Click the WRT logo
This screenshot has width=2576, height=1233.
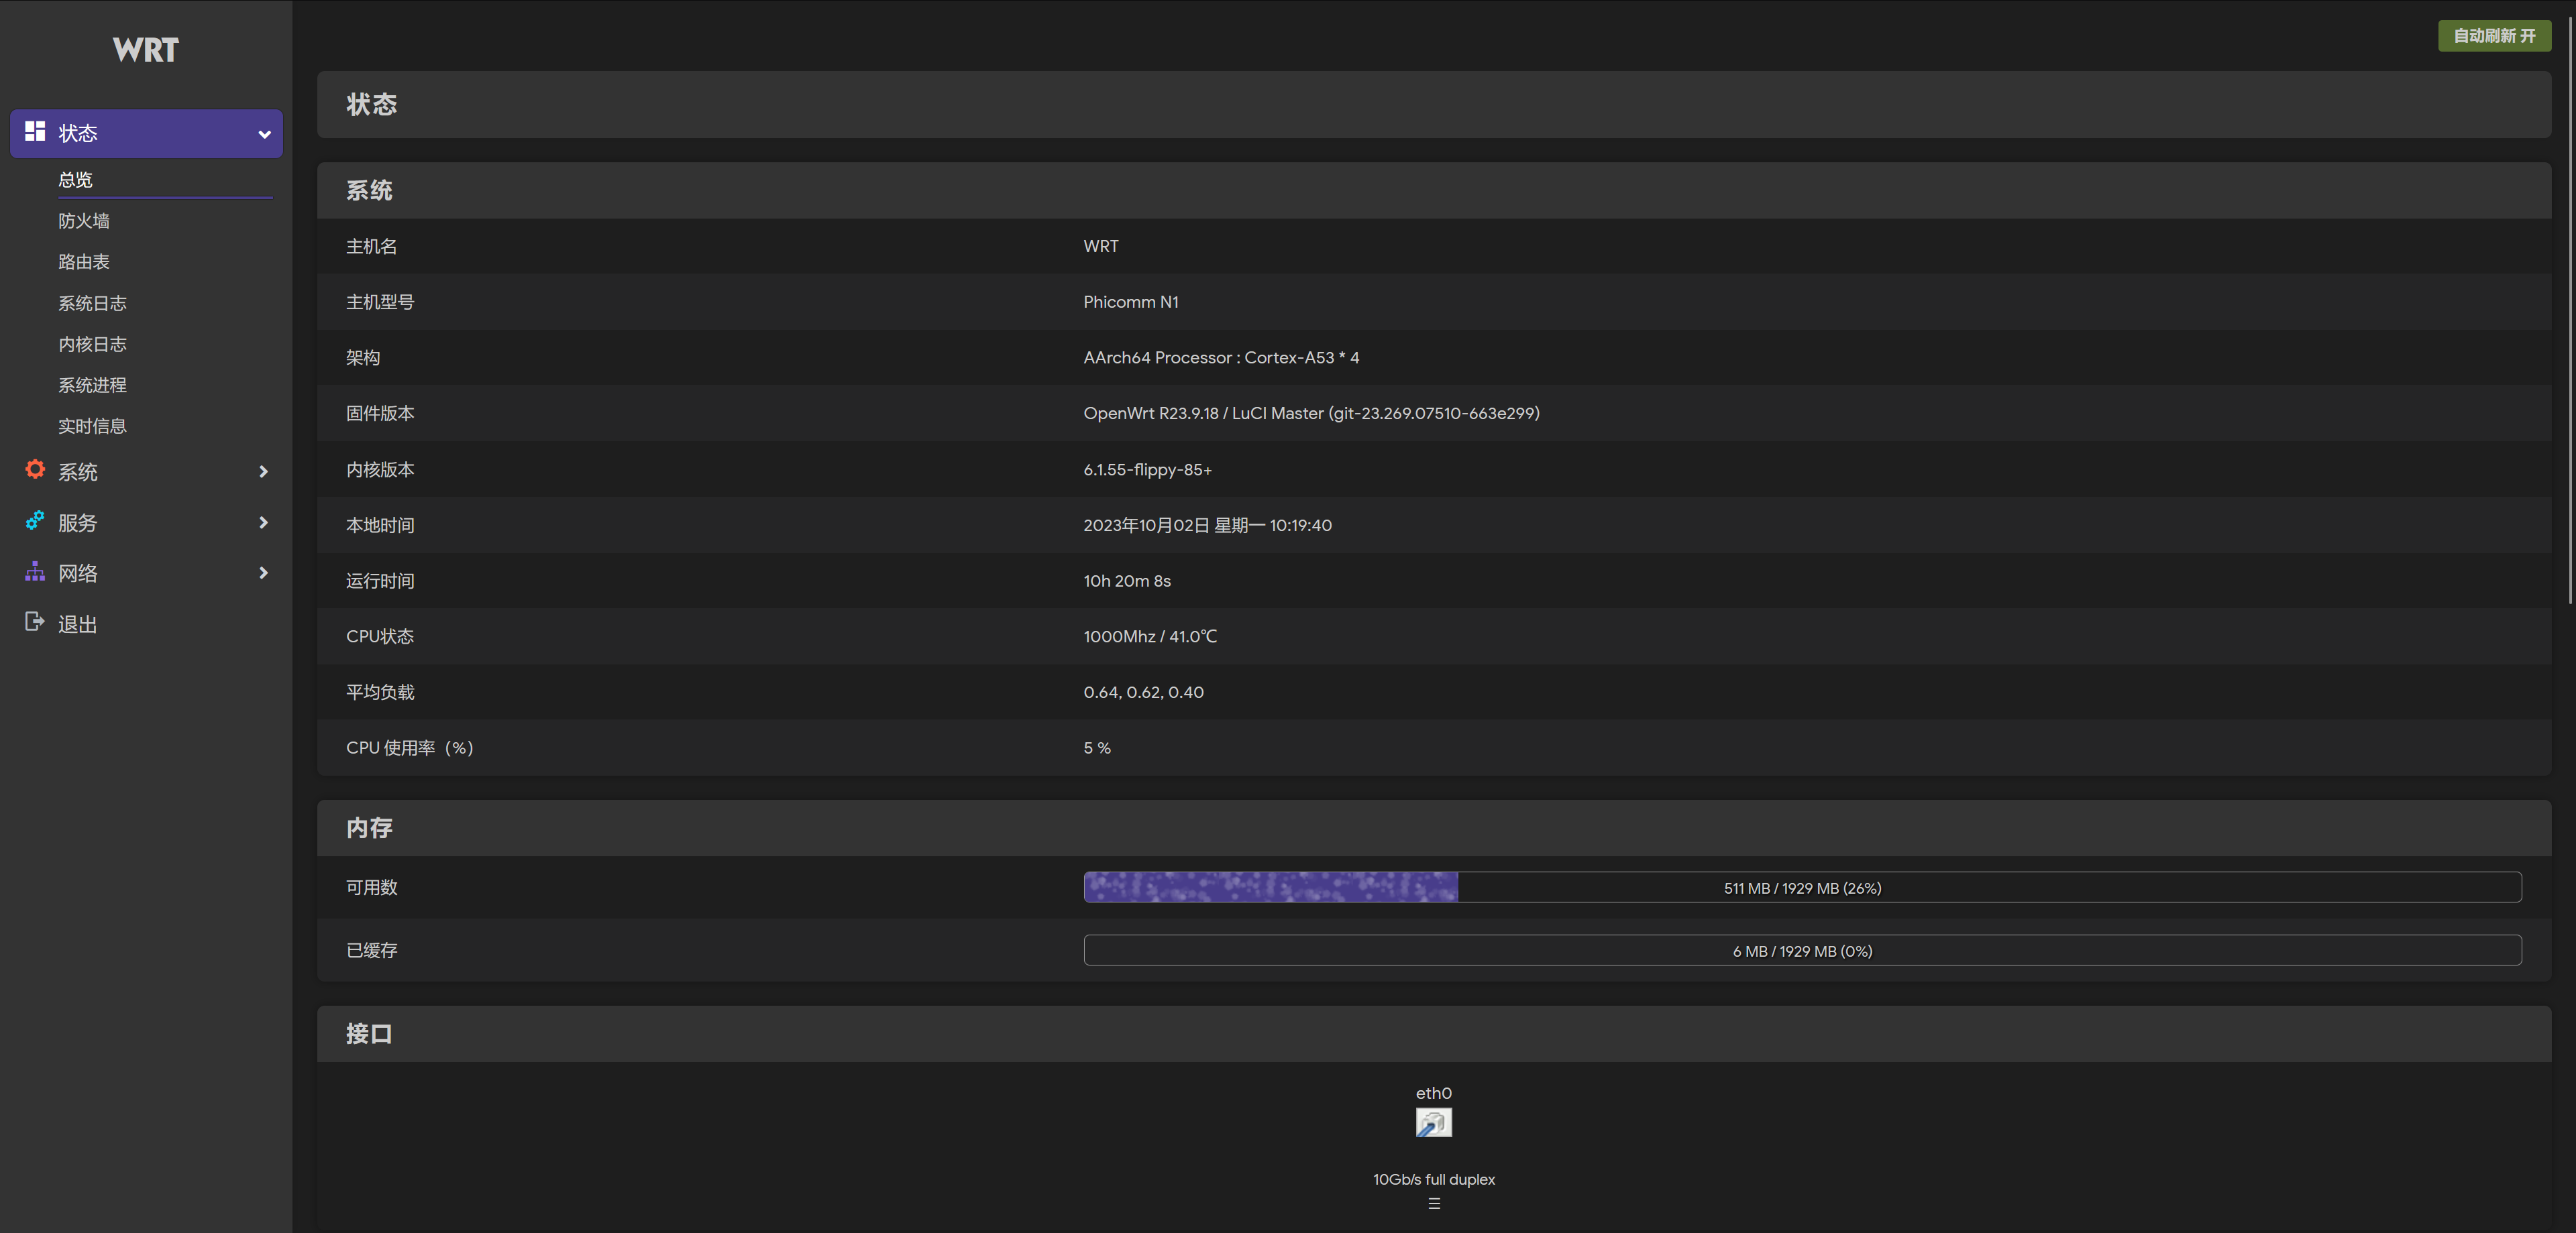point(146,50)
